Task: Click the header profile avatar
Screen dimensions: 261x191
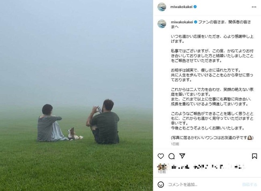Action: (162, 7)
